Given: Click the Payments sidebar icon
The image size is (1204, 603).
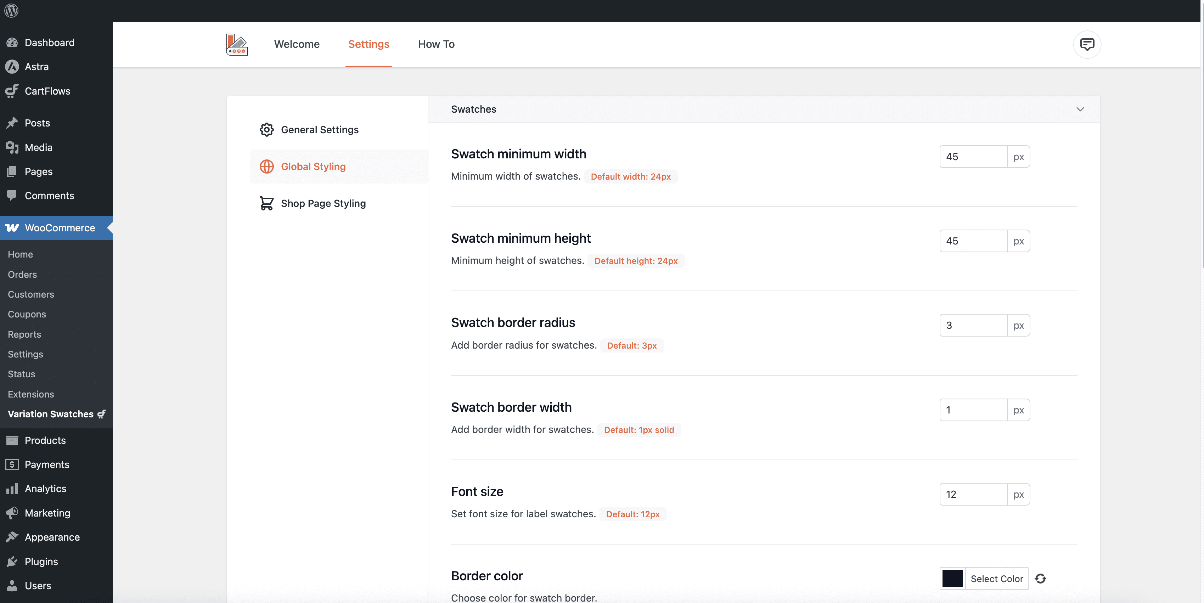Looking at the screenshot, I should [x=12, y=464].
